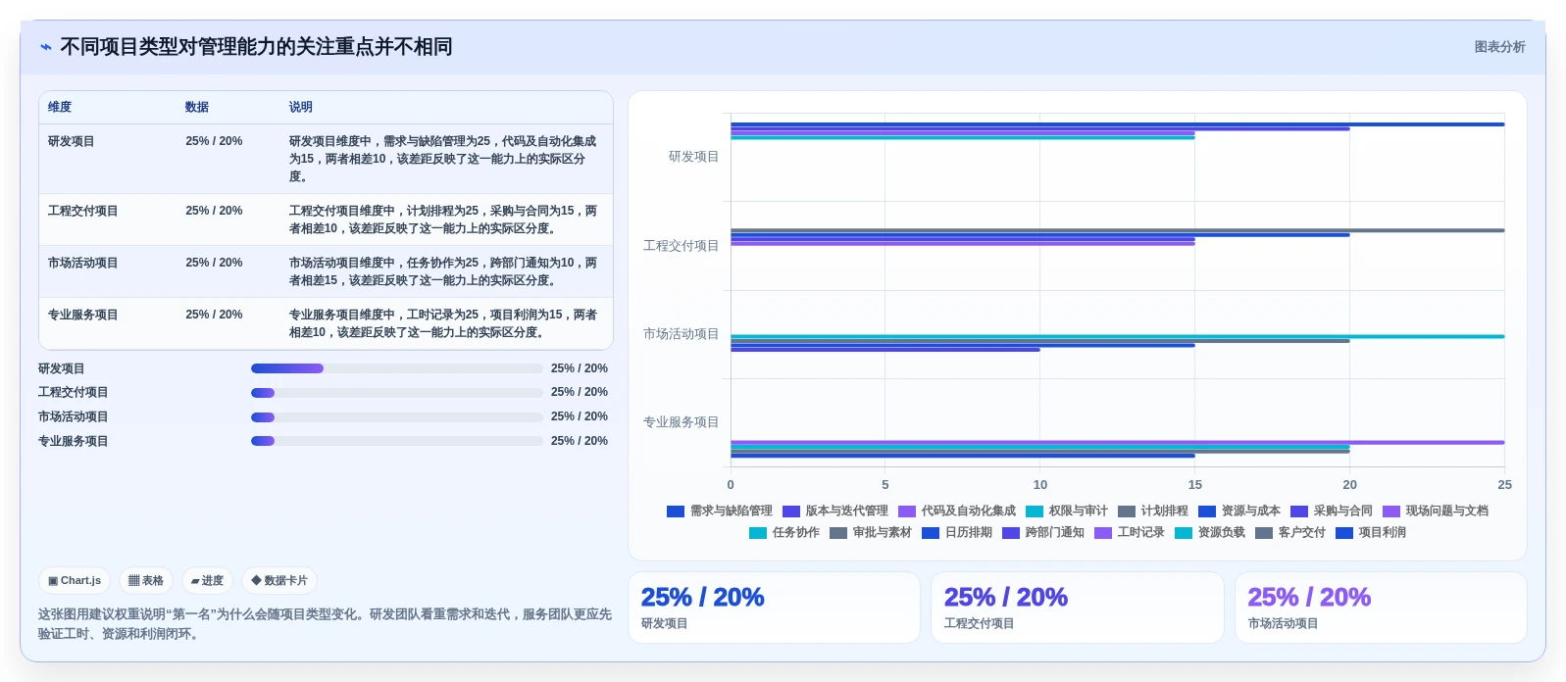Click the 研发项目 progress bar
This screenshot has width=1566, height=682.
coord(396,368)
